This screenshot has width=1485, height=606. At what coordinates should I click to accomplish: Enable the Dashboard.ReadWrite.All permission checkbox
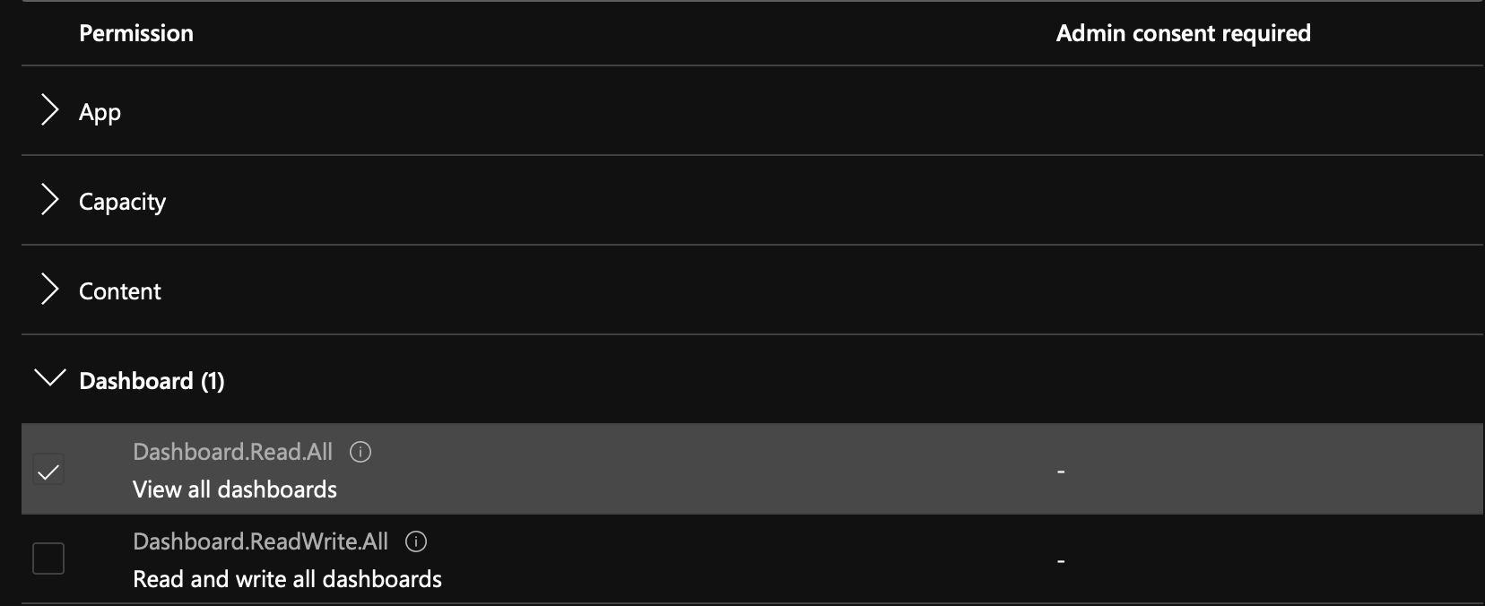pos(48,558)
